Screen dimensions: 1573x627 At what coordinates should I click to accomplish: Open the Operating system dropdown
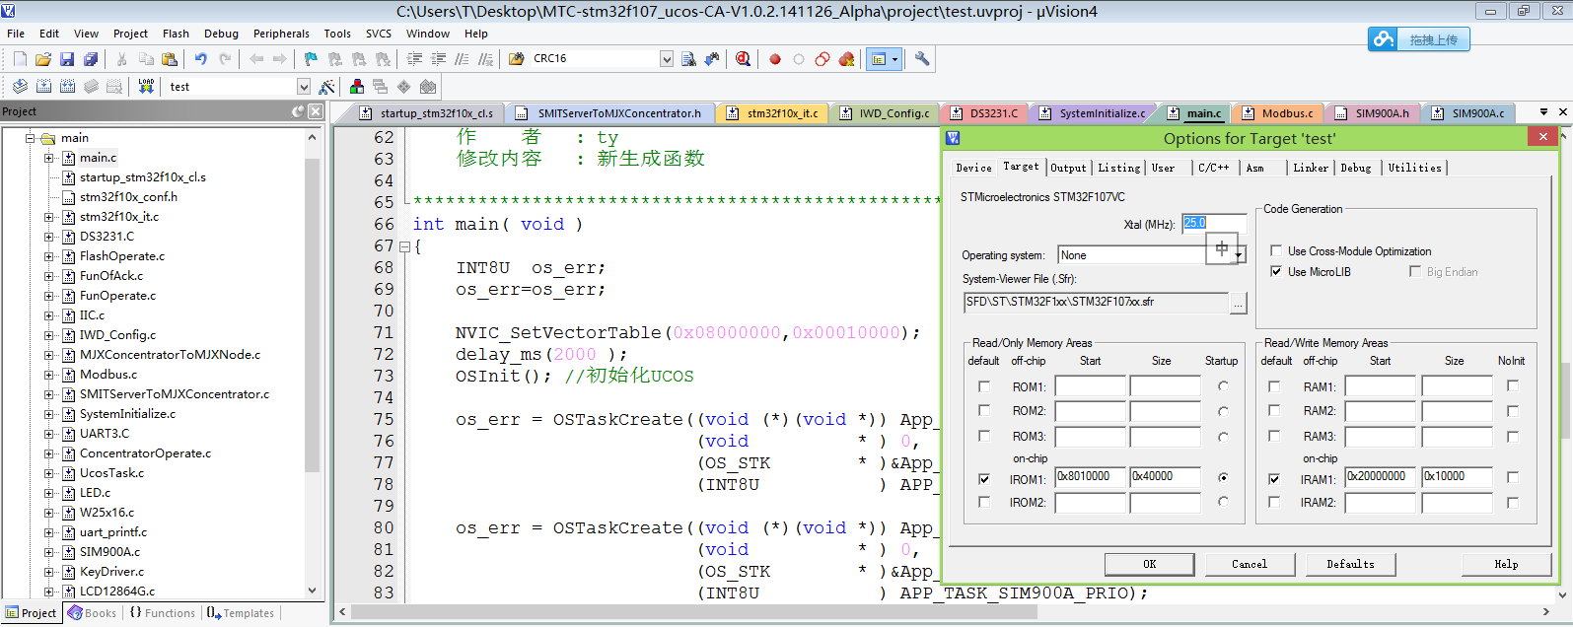[x=1240, y=255]
